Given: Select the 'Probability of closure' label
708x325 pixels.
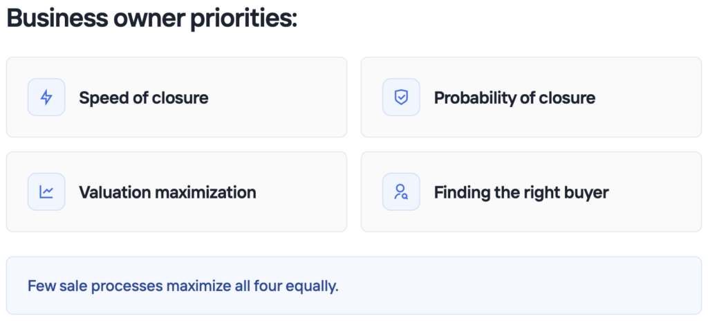Looking at the screenshot, I should coord(514,98).
